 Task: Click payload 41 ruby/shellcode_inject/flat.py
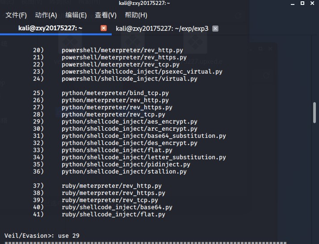(x=99, y=215)
